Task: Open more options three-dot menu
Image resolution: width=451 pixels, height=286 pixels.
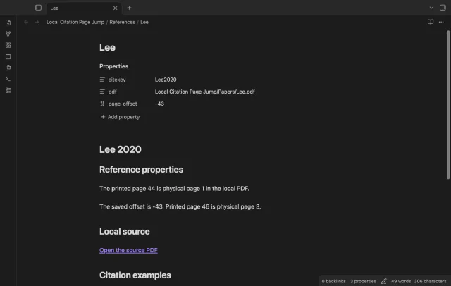Action: [x=441, y=22]
